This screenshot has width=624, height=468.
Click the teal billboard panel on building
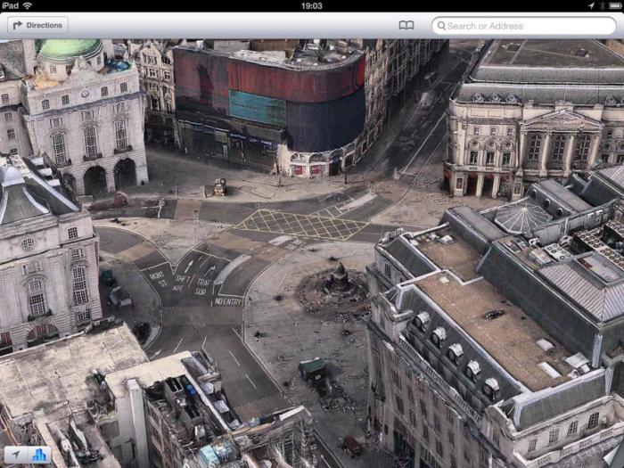point(258,108)
